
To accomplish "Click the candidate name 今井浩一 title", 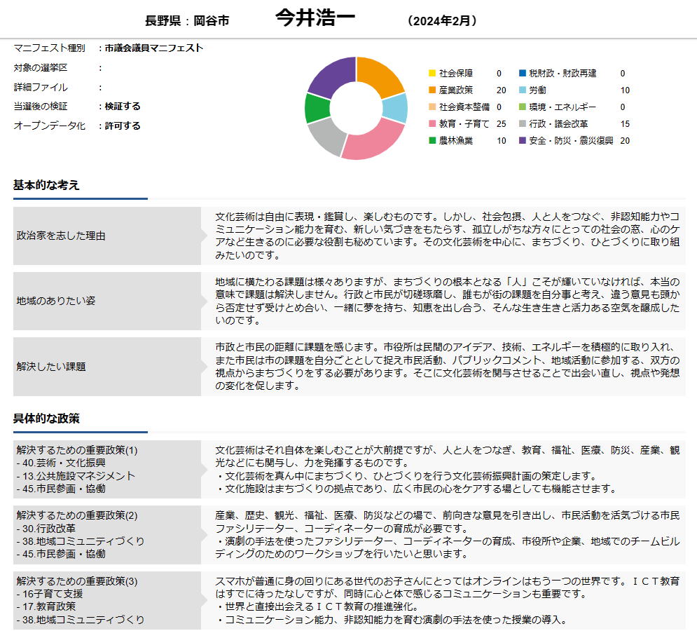I will (315, 19).
